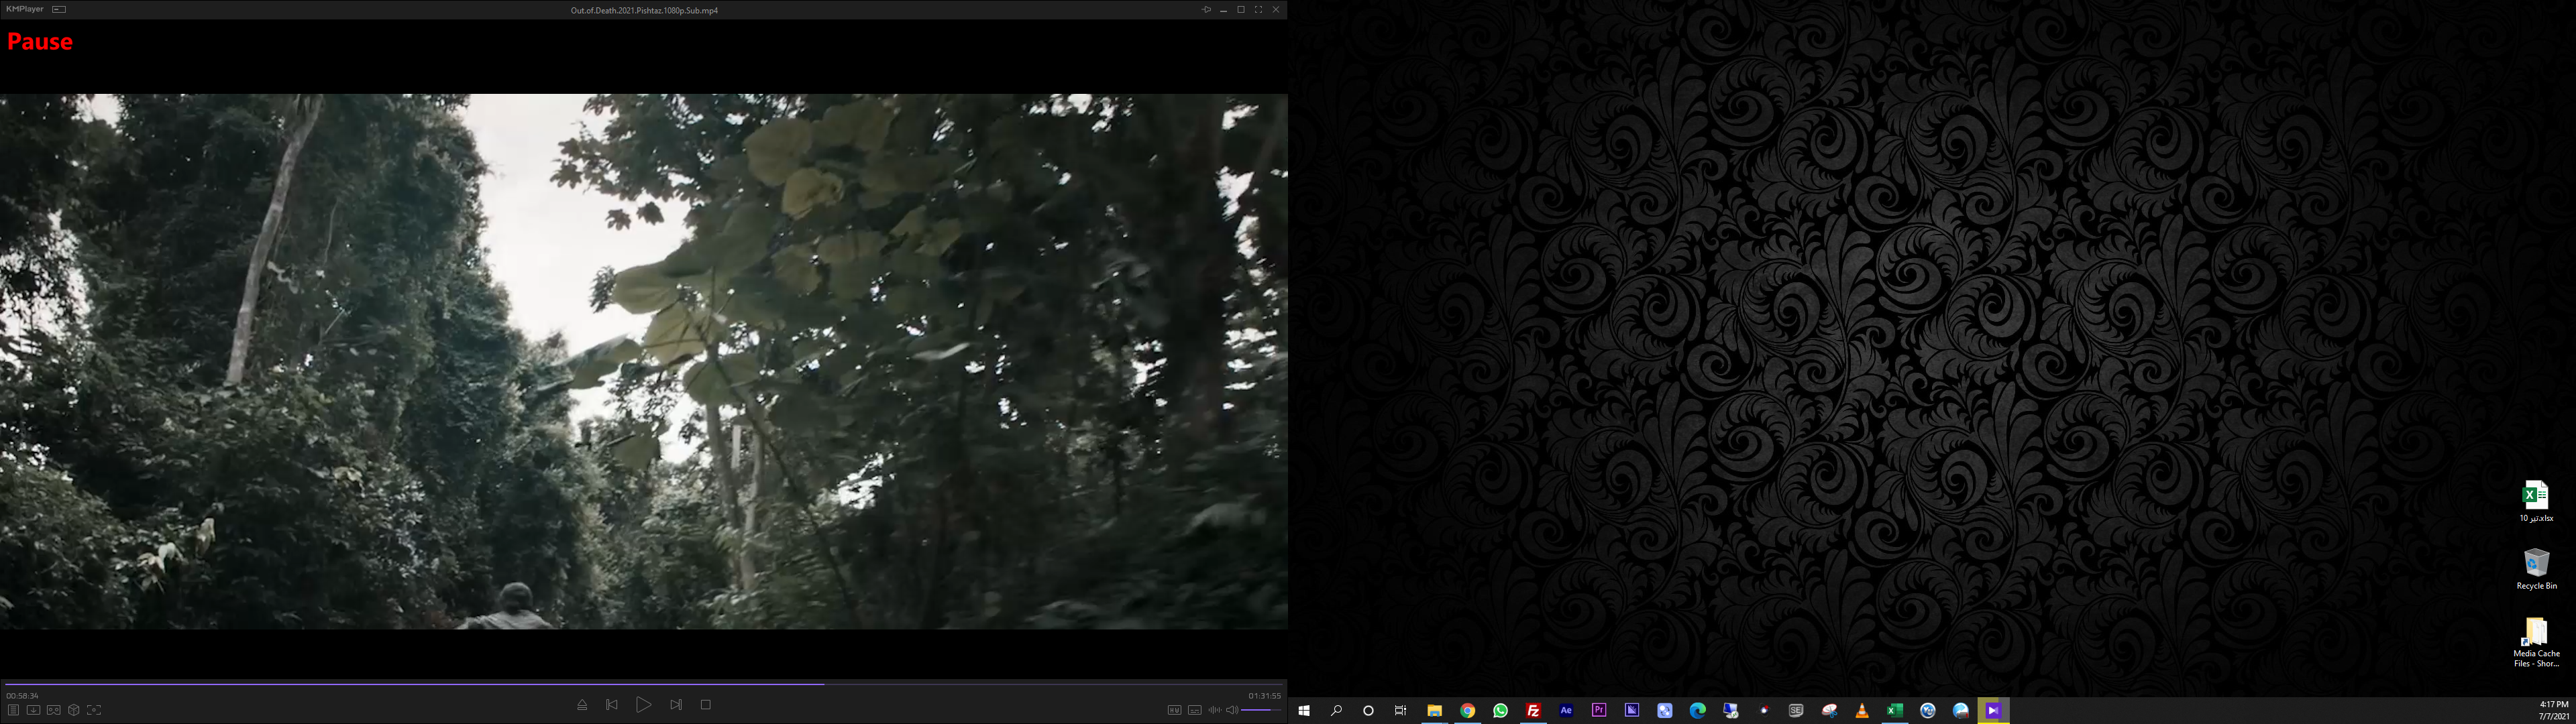Click compact mode icon beside KMPlayer title
This screenshot has width=2576, height=724.
tap(59, 9)
